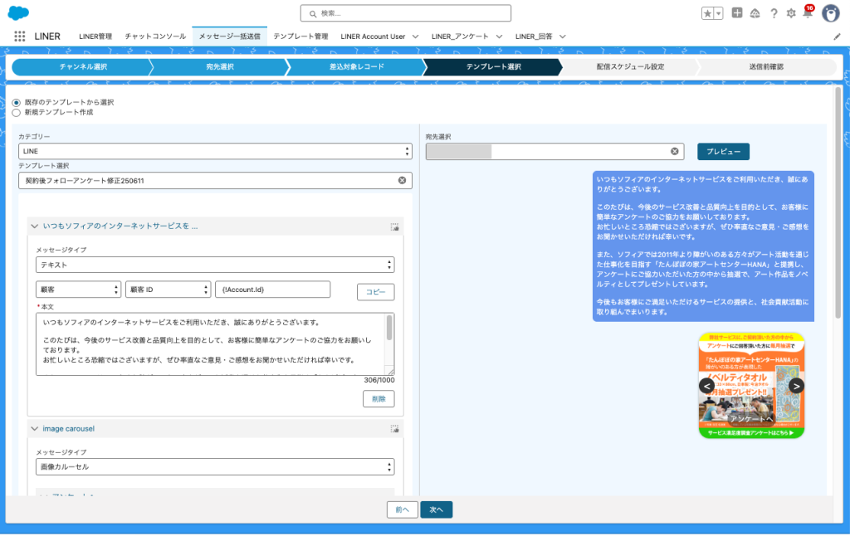Click the notifications bell icon
The height and width of the screenshot is (536, 850).
[807, 13]
